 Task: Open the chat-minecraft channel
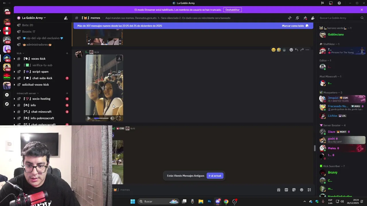pyautogui.click(x=42, y=112)
